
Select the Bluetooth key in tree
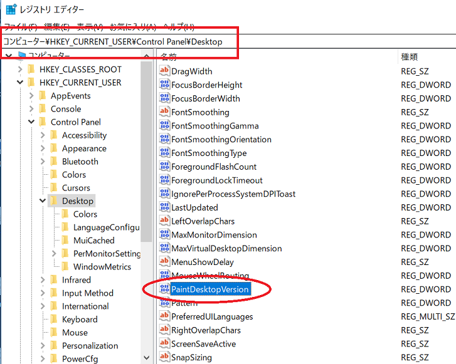pyautogui.click(x=80, y=161)
